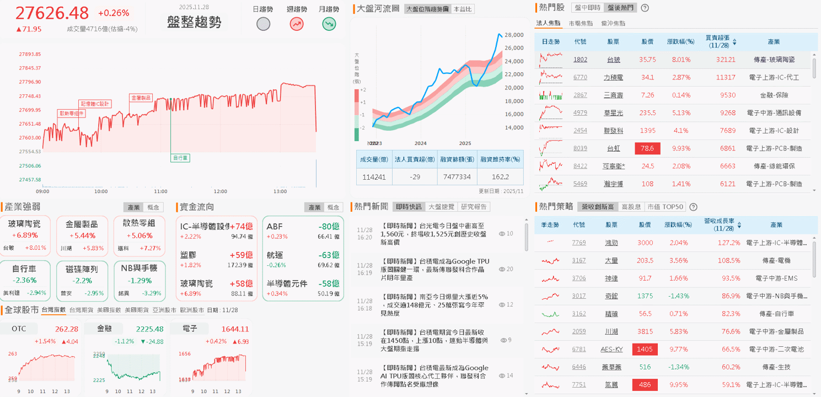This screenshot has height=397, width=821.
Task: Click the grey 日趨勢 trend indicator circle
Action: click(264, 24)
